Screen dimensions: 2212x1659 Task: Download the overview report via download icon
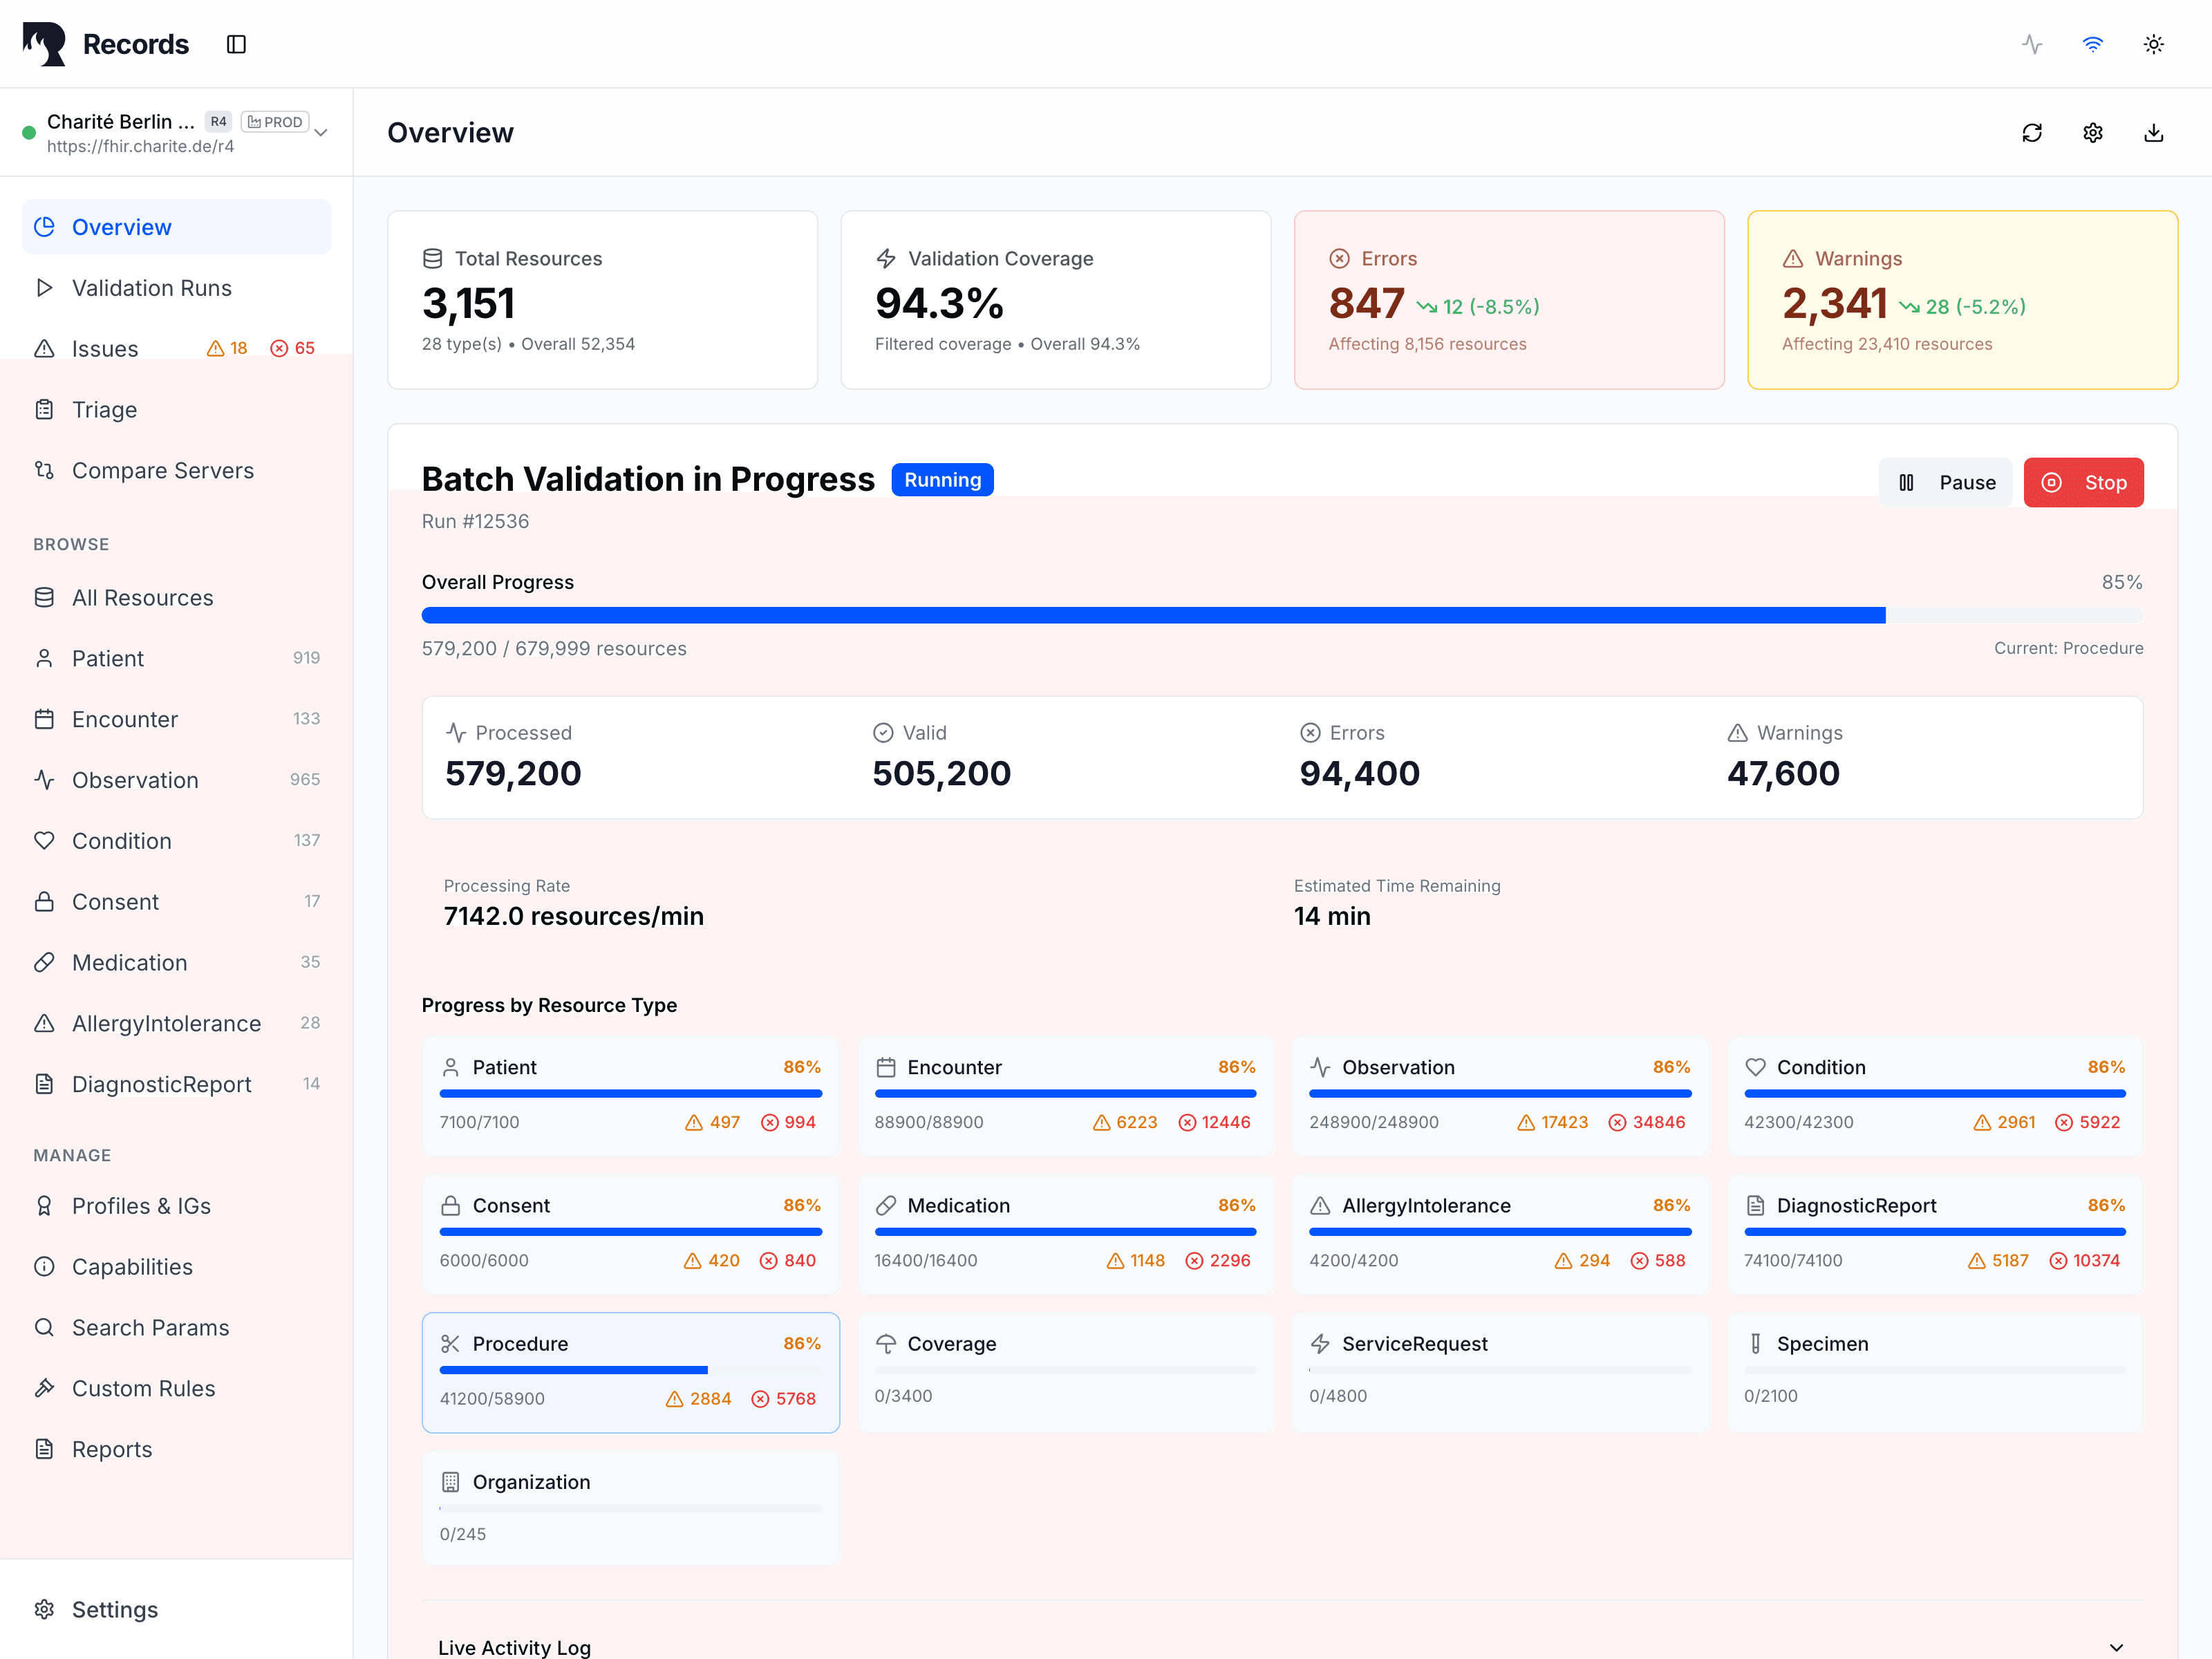coord(2153,133)
